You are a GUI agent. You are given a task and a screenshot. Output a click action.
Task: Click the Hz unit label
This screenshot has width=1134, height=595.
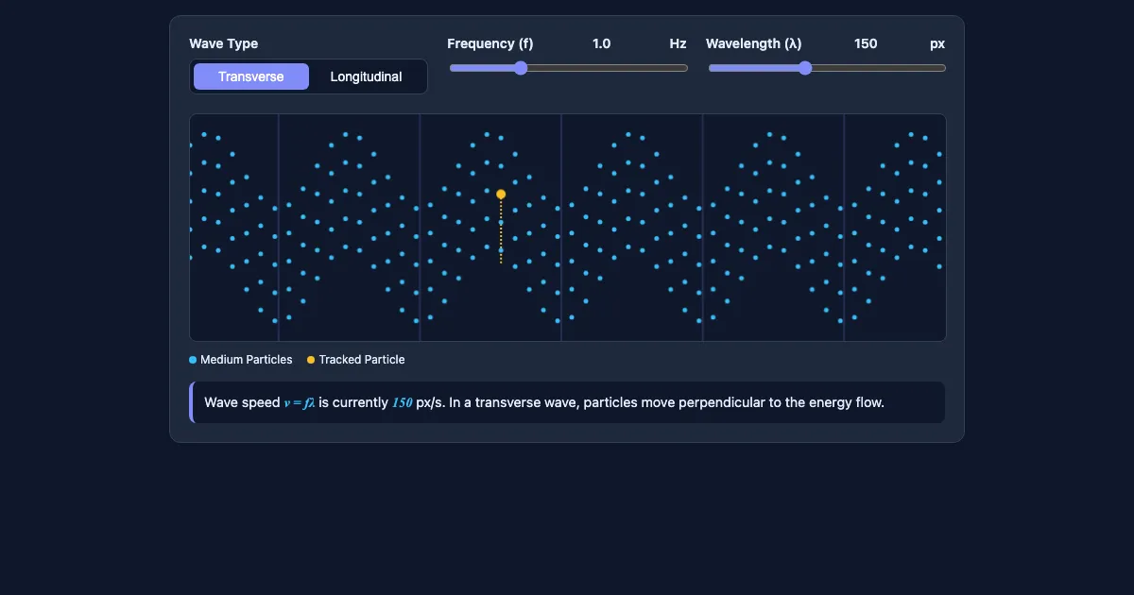pos(678,43)
